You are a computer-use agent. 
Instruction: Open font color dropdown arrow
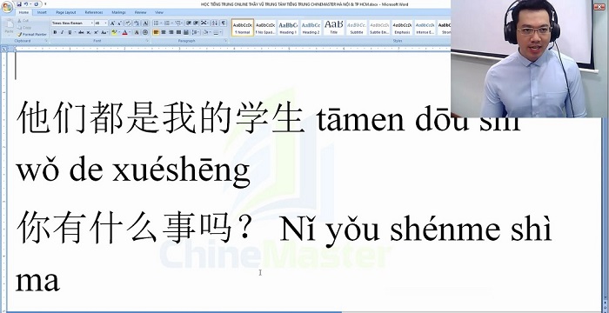[x=130, y=32]
